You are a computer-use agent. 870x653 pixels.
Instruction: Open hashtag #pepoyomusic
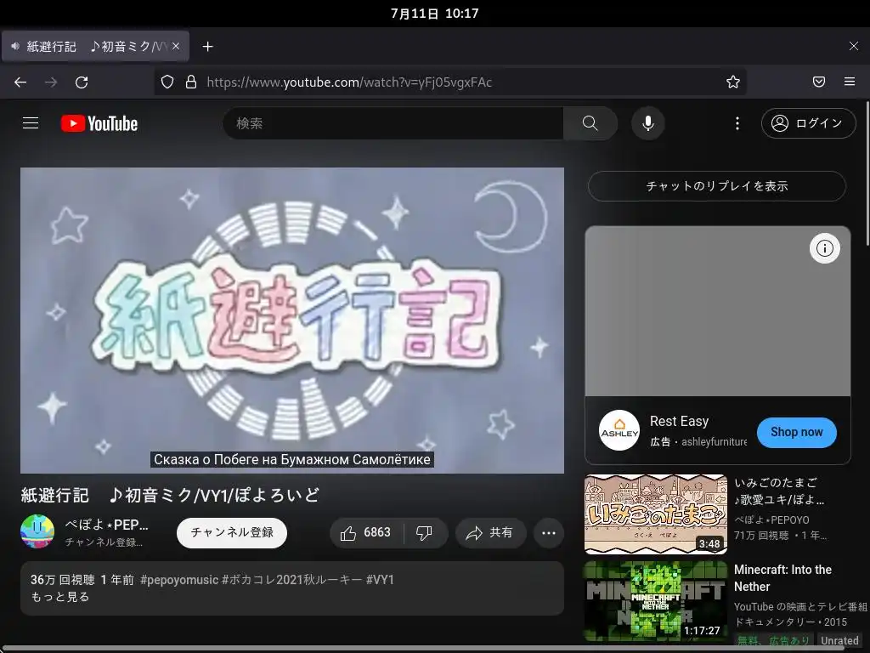179,580
